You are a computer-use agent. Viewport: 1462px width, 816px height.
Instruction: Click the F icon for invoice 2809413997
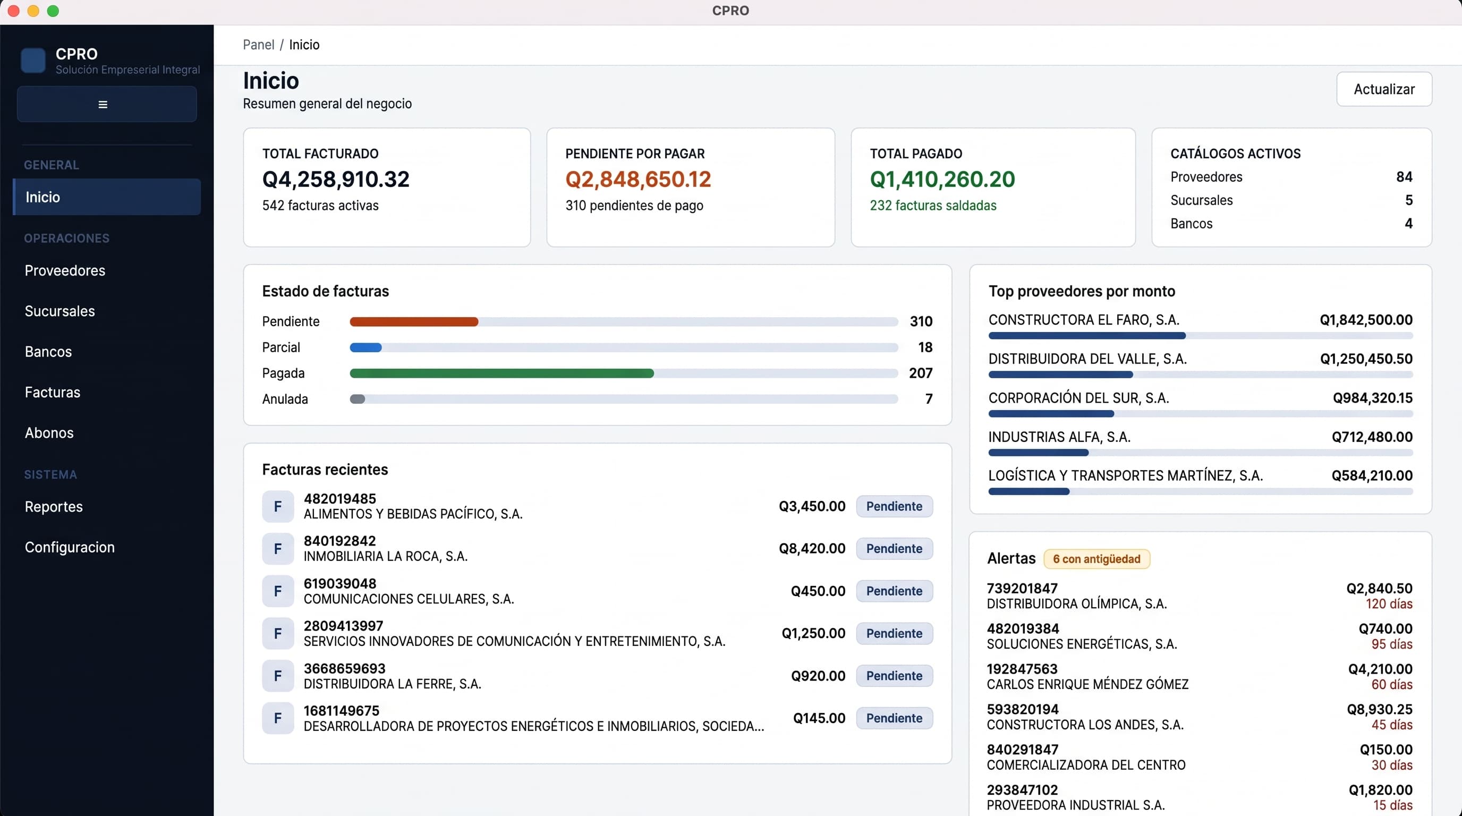pyautogui.click(x=277, y=633)
